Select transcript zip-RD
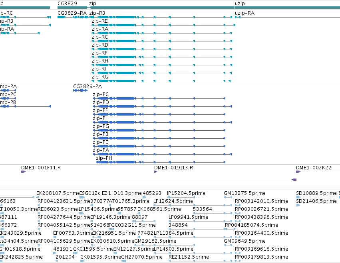Screen dimensions: 340x263 100,45
